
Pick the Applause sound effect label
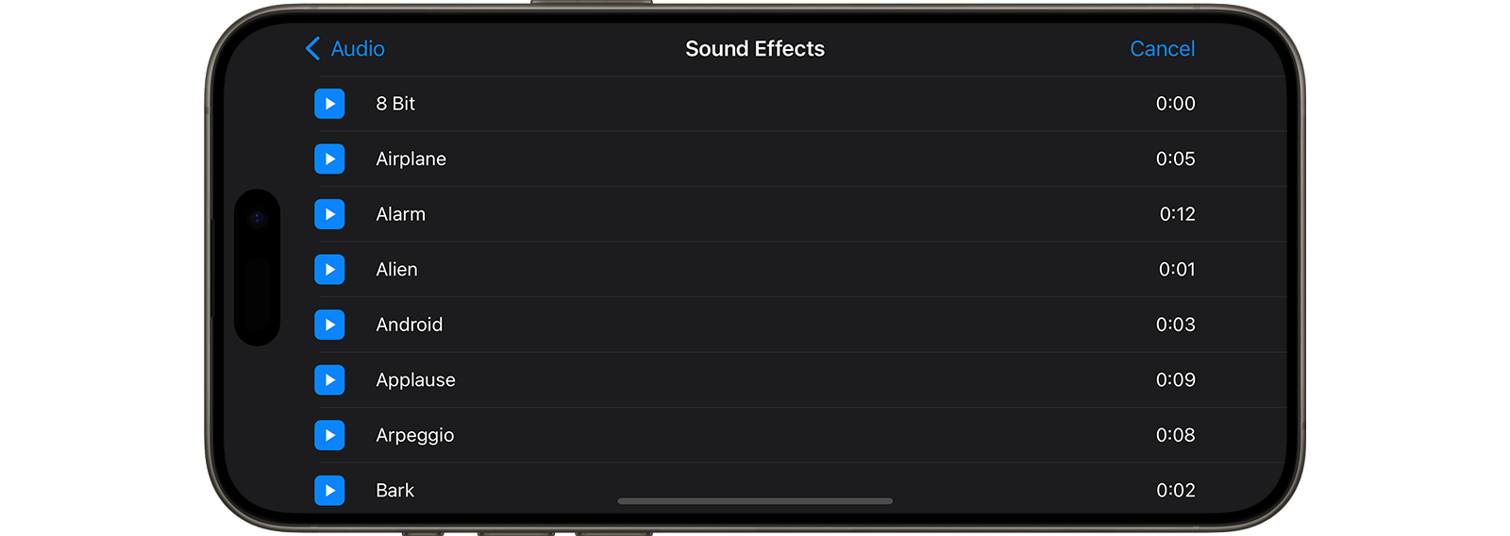tap(415, 380)
